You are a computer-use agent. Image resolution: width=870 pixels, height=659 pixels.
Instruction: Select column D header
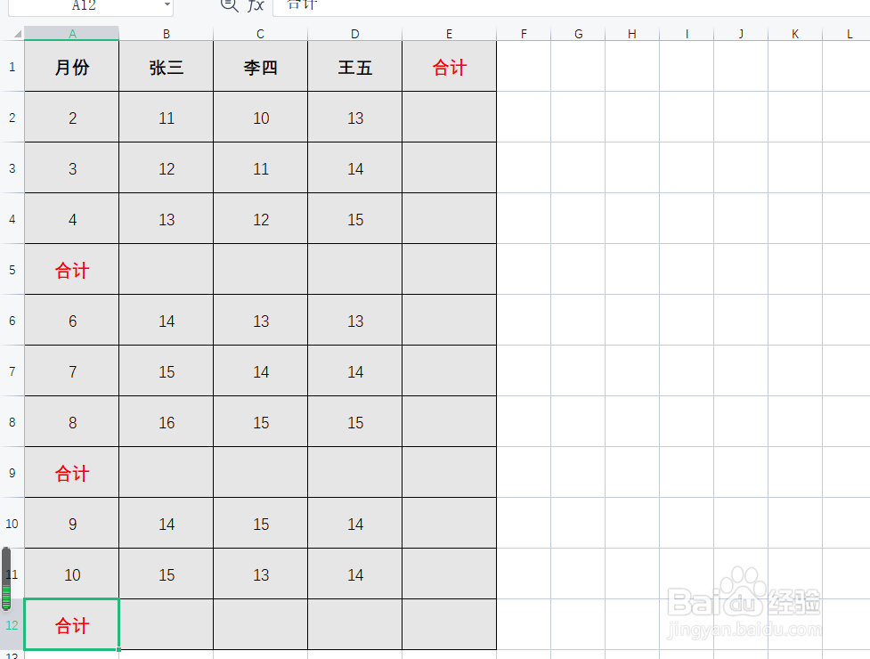pos(354,33)
